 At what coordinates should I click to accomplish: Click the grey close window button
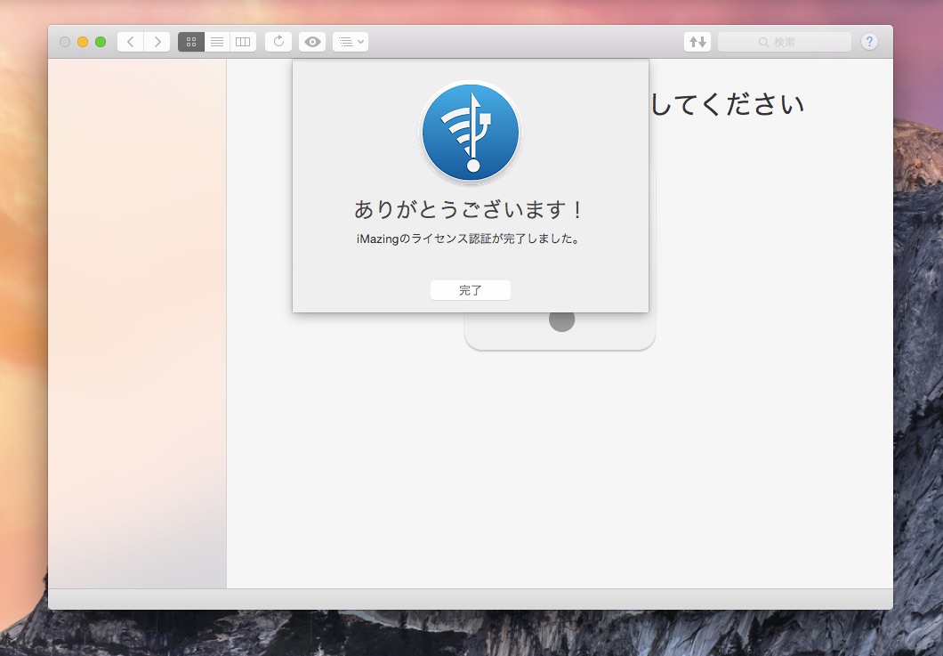65,42
